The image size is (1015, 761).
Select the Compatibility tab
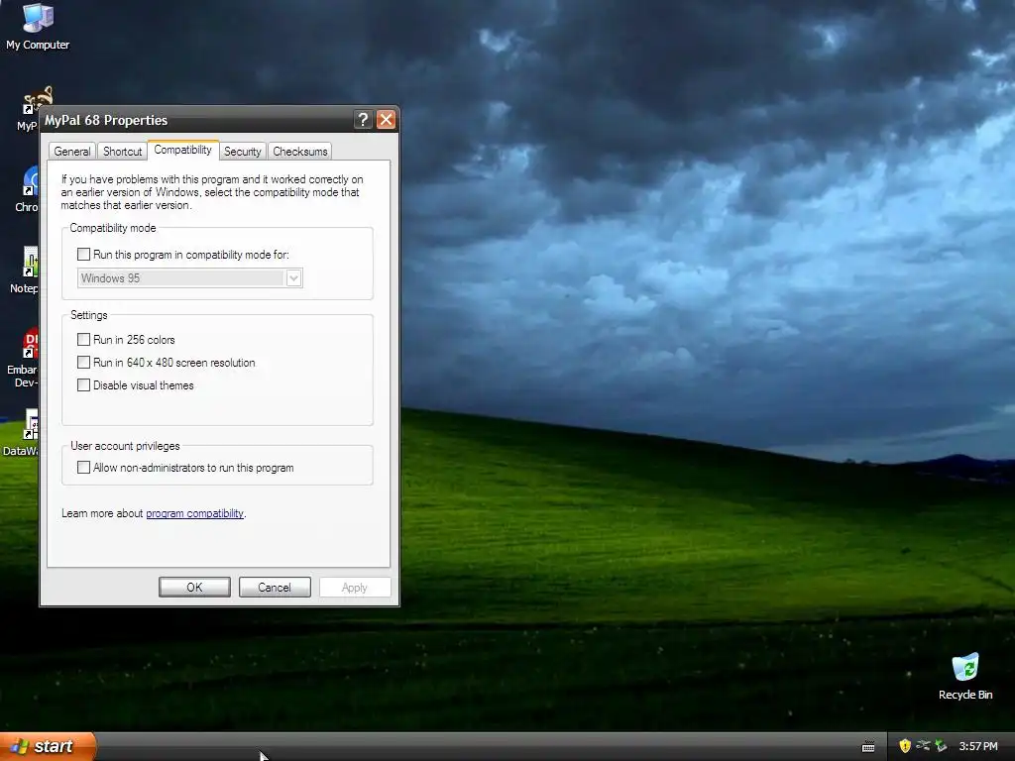coord(183,150)
